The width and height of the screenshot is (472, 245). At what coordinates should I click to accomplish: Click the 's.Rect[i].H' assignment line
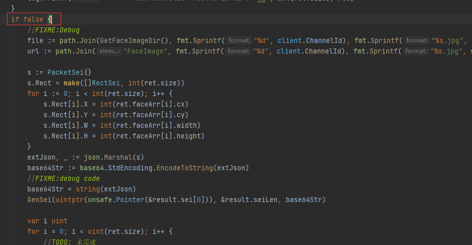[x=124, y=136]
